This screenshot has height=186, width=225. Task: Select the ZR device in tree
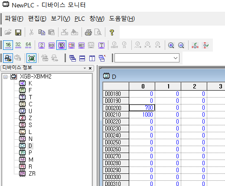[32, 173]
